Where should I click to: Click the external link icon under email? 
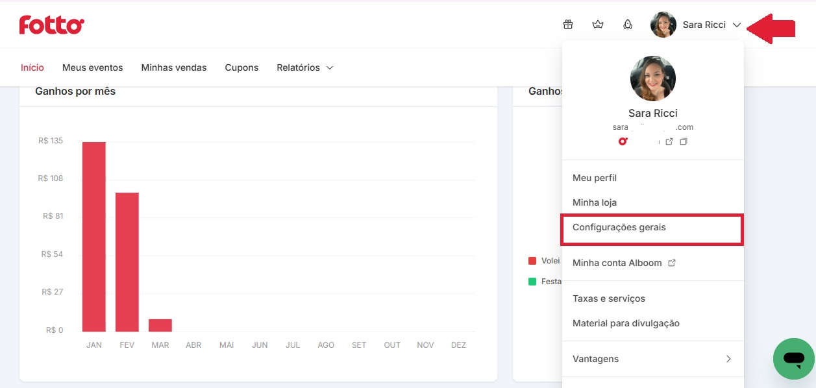pos(669,141)
